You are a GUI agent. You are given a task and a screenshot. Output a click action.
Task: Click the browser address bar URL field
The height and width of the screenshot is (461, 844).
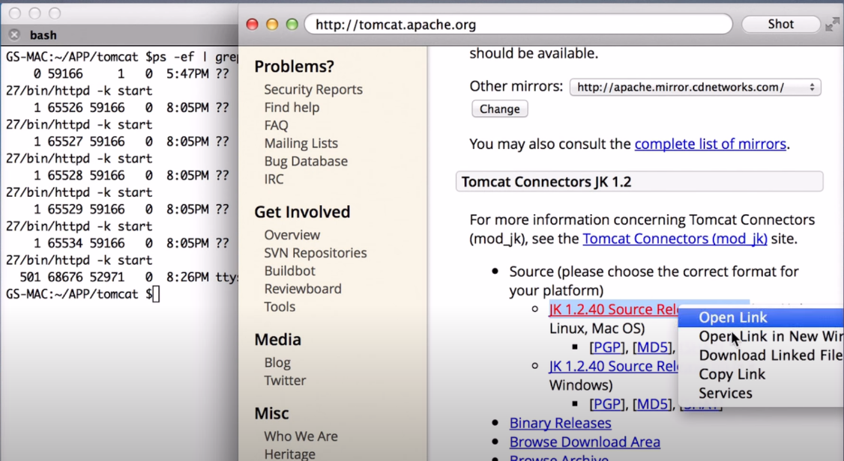point(519,25)
